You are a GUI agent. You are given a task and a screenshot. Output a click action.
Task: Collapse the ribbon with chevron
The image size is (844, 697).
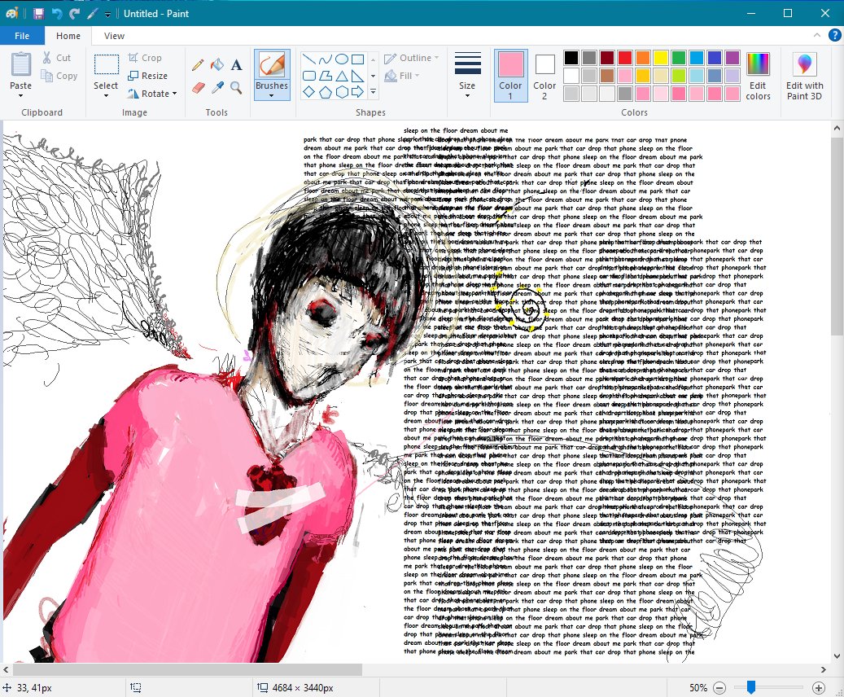tap(817, 36)
